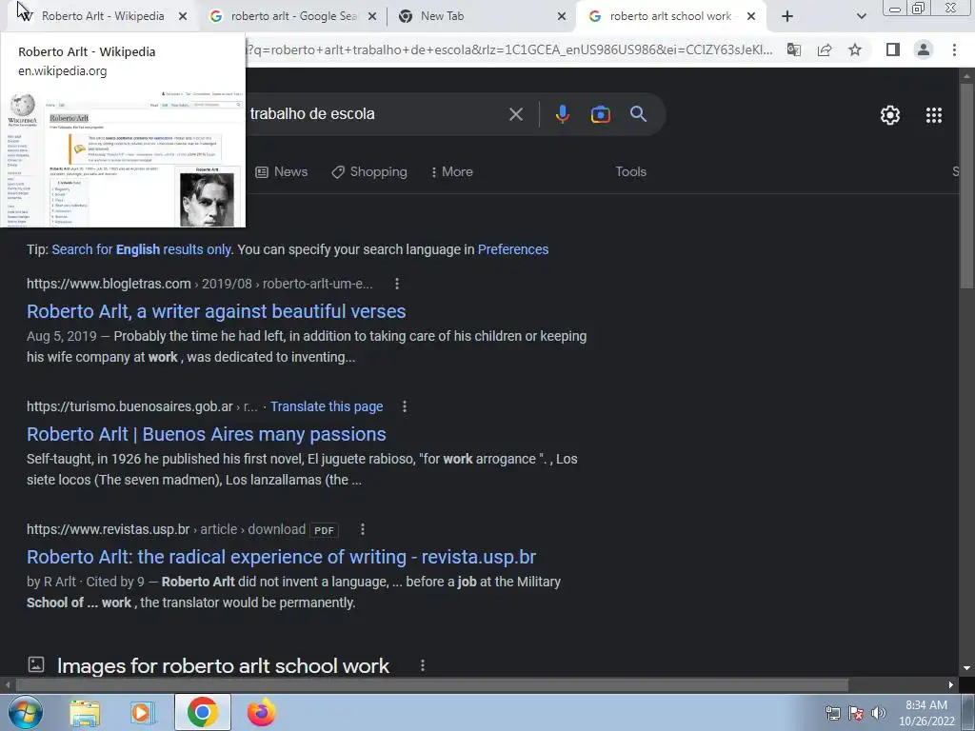Open Firefox from the taskbar
975x731 pixels.
[261, 712]
